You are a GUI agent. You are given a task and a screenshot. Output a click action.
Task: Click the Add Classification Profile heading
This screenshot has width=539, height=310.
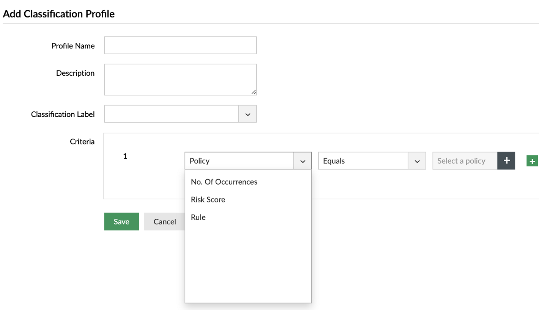59,14
